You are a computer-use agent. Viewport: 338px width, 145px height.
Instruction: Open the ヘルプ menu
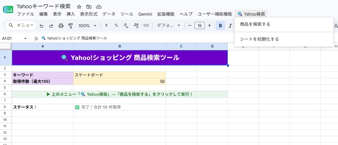click(x=186, y=14)
